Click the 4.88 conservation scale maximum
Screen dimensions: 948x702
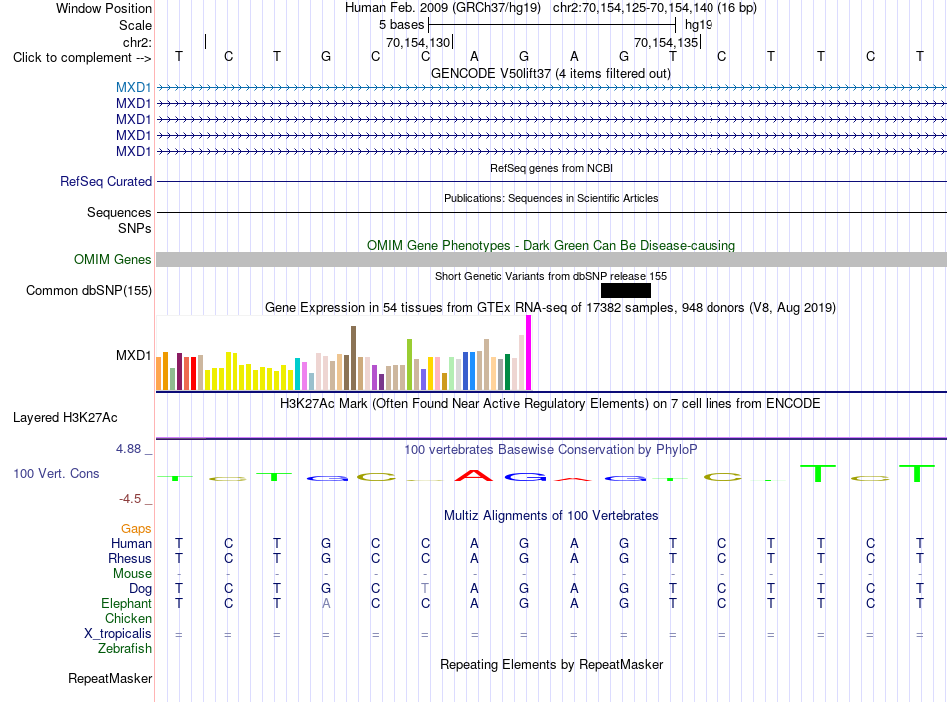tap(128, 449)
